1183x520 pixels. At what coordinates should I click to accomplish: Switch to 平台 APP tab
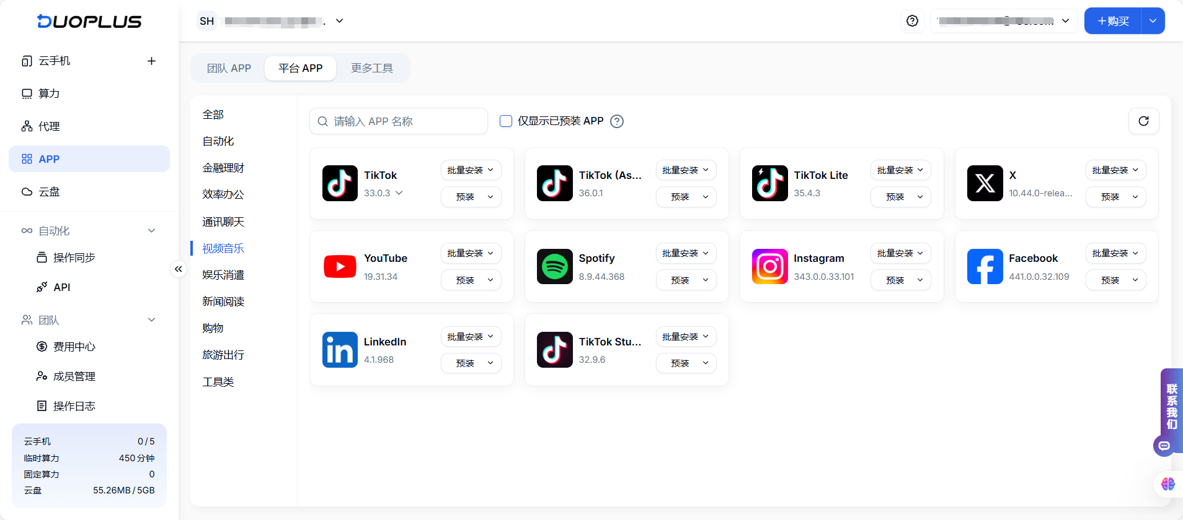300,68
